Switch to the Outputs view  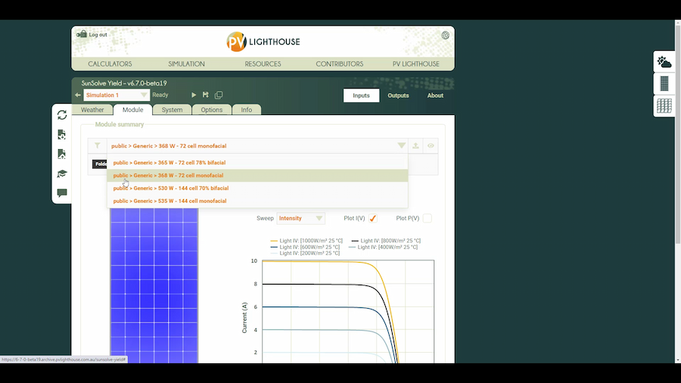click(398, 95)
